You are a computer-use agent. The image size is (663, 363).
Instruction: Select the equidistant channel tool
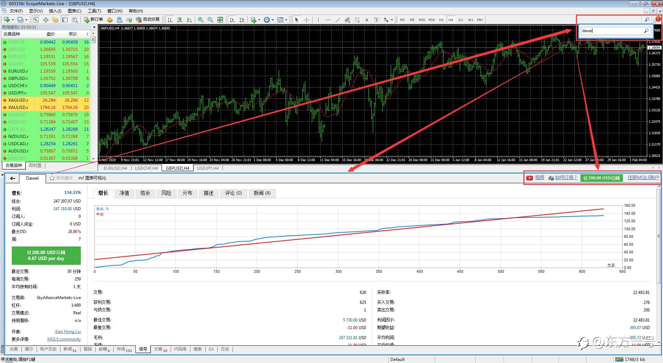click(347, 20)
